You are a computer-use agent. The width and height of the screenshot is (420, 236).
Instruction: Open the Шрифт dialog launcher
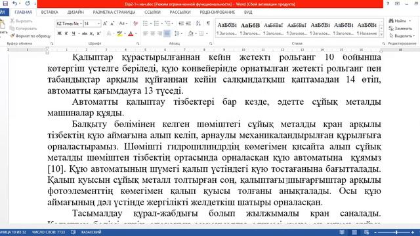pos(138,43)
